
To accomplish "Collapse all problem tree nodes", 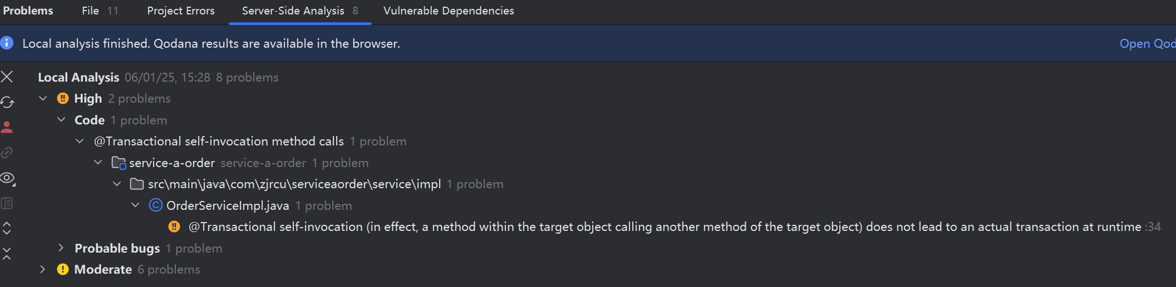I will (x=7, y=254).
